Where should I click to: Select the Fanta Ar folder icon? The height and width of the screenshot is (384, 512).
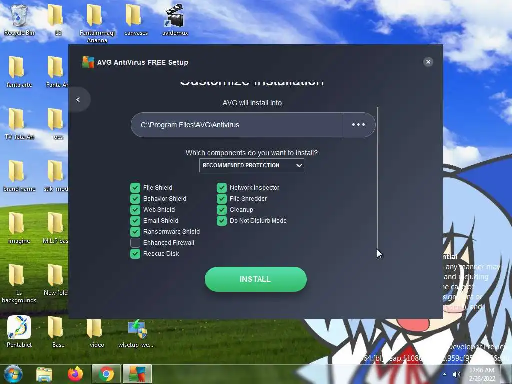point(57,72)
